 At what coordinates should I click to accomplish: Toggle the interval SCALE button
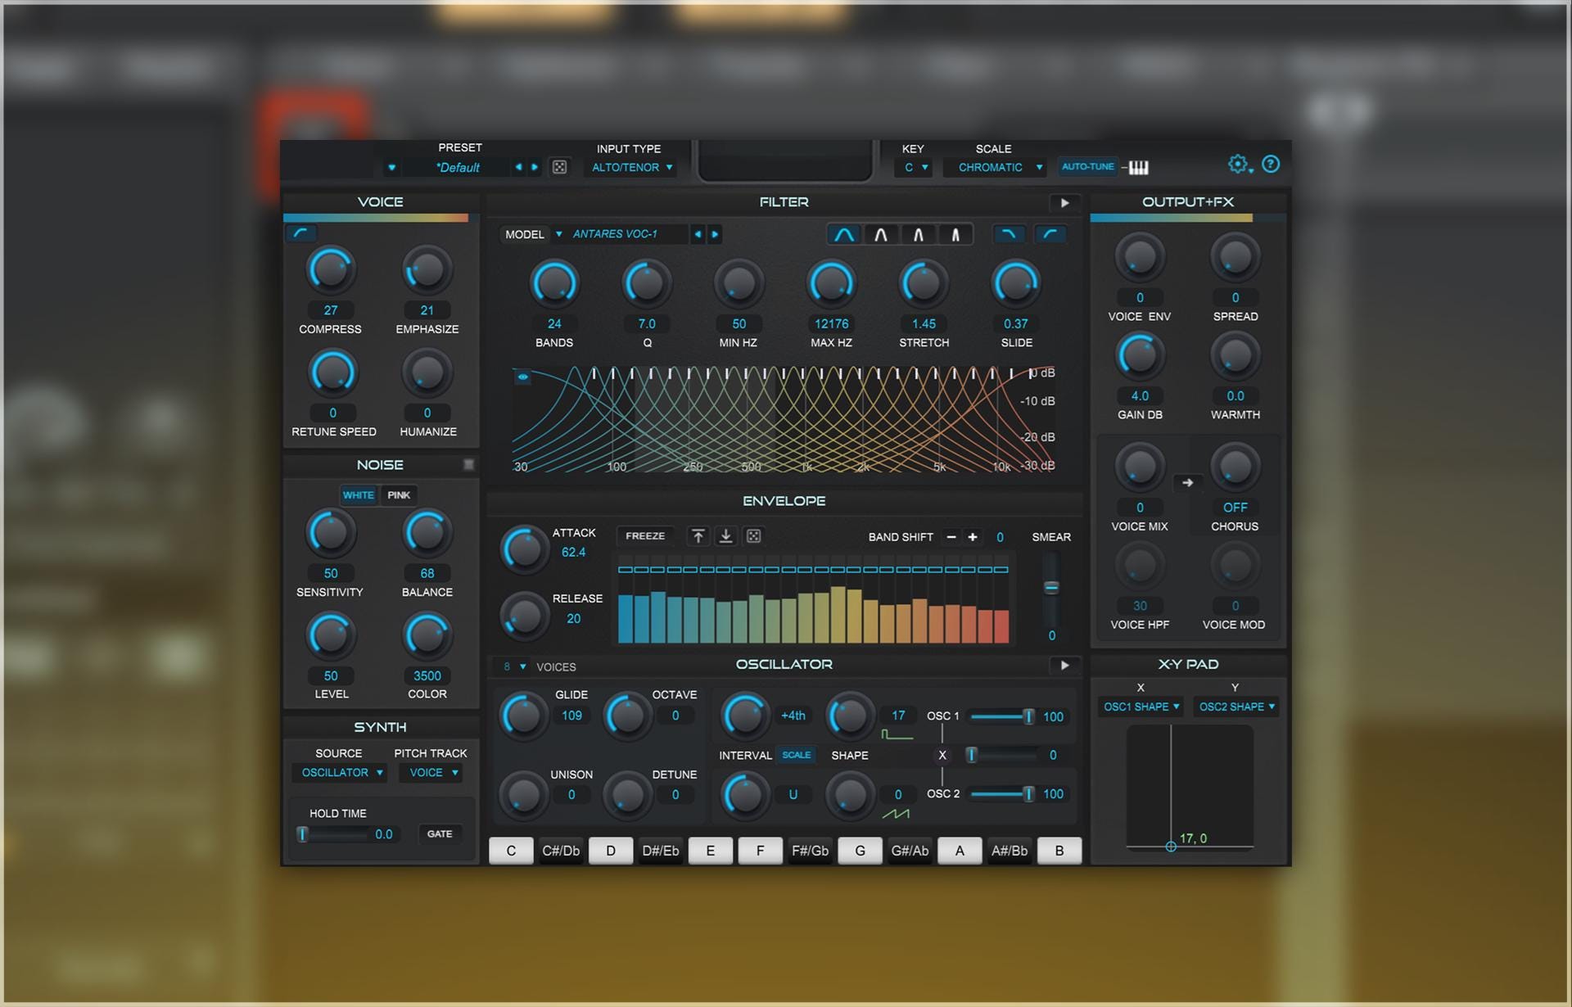tap(796, 755)
